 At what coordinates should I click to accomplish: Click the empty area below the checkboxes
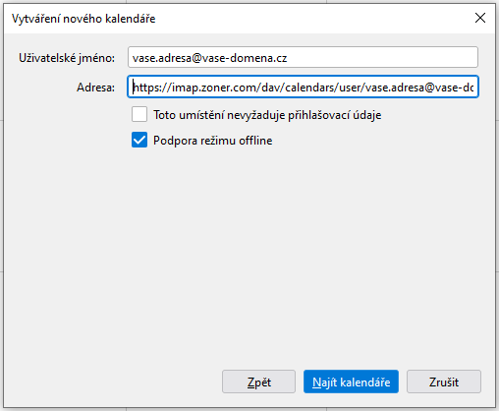(249, 256)
